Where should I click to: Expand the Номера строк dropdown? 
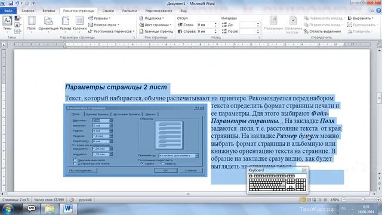click(104, 24)
